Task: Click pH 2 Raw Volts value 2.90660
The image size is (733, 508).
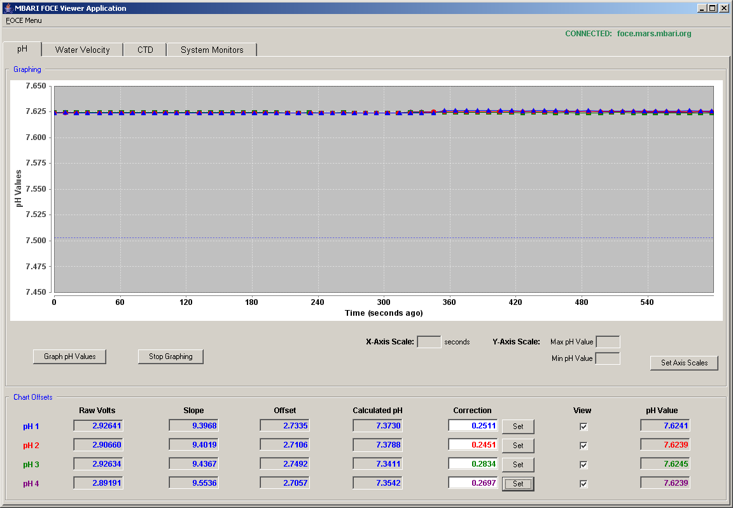Action: [x=98, y=445]
